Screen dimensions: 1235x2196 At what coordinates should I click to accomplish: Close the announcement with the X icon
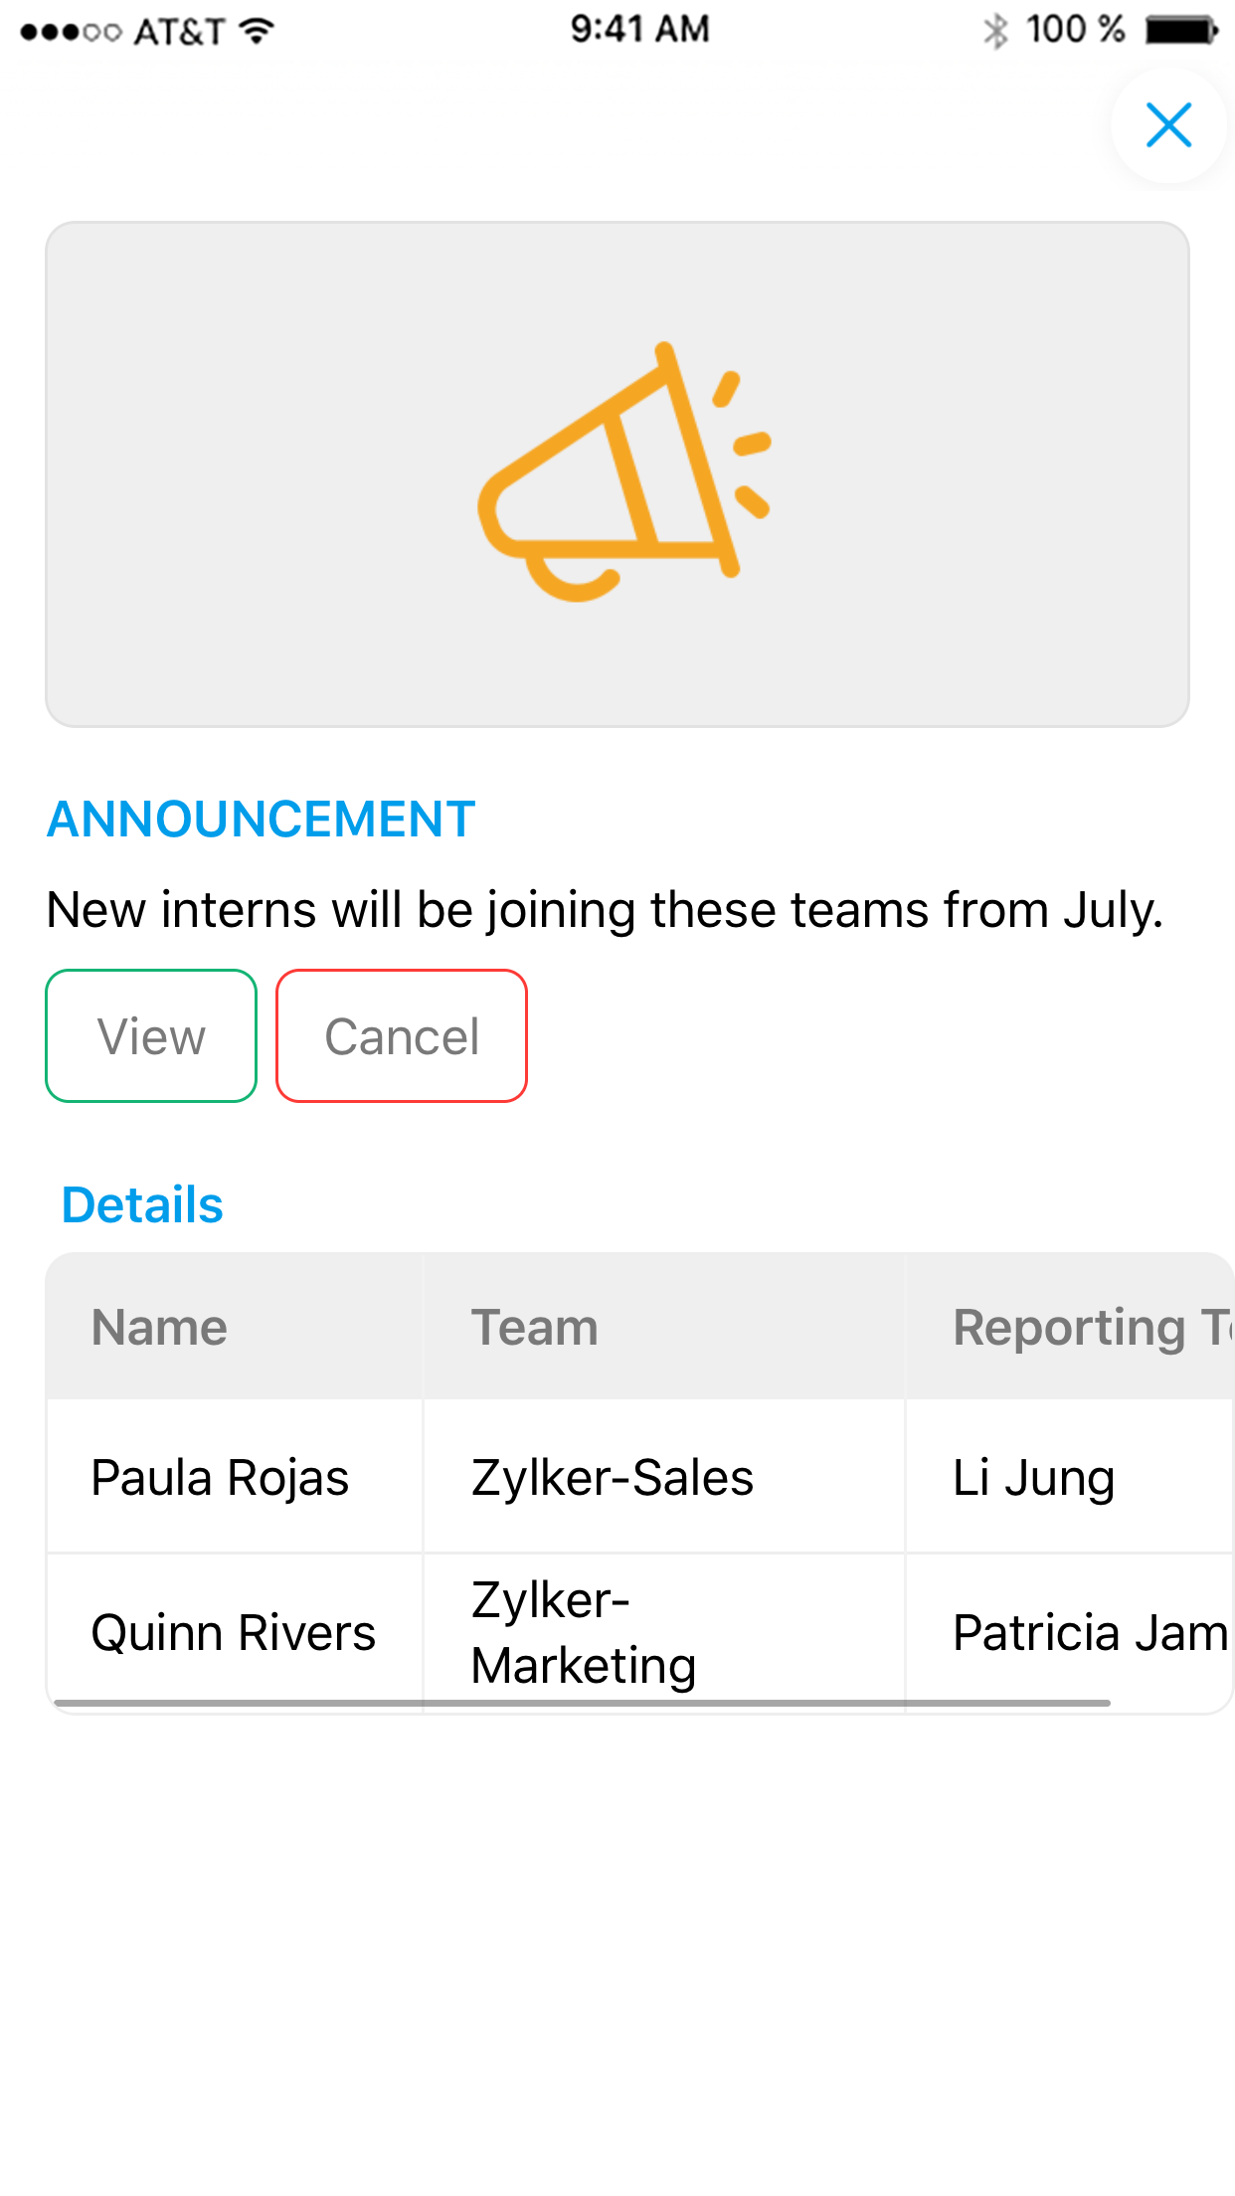click(1168, 125)
